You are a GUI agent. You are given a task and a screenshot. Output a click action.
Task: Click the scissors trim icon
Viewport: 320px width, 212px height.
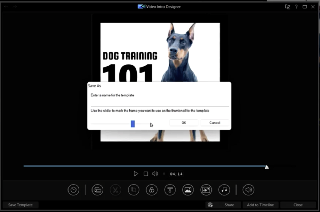116,190
